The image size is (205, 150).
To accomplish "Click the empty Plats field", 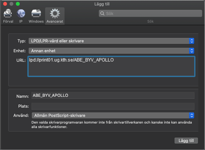I will point(113,106).
